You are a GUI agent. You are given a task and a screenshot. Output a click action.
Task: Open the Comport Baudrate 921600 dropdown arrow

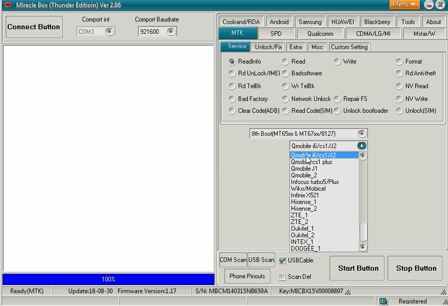pos(171,31)
